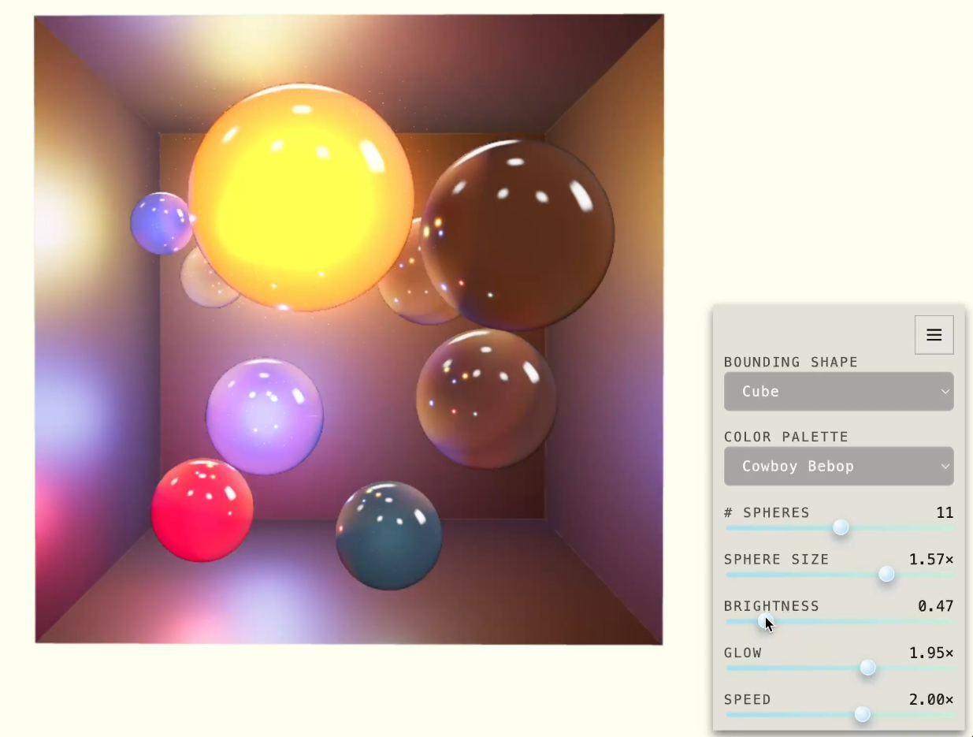Click the dark teal sphere
973x737 pixels.
click(388, 535)
